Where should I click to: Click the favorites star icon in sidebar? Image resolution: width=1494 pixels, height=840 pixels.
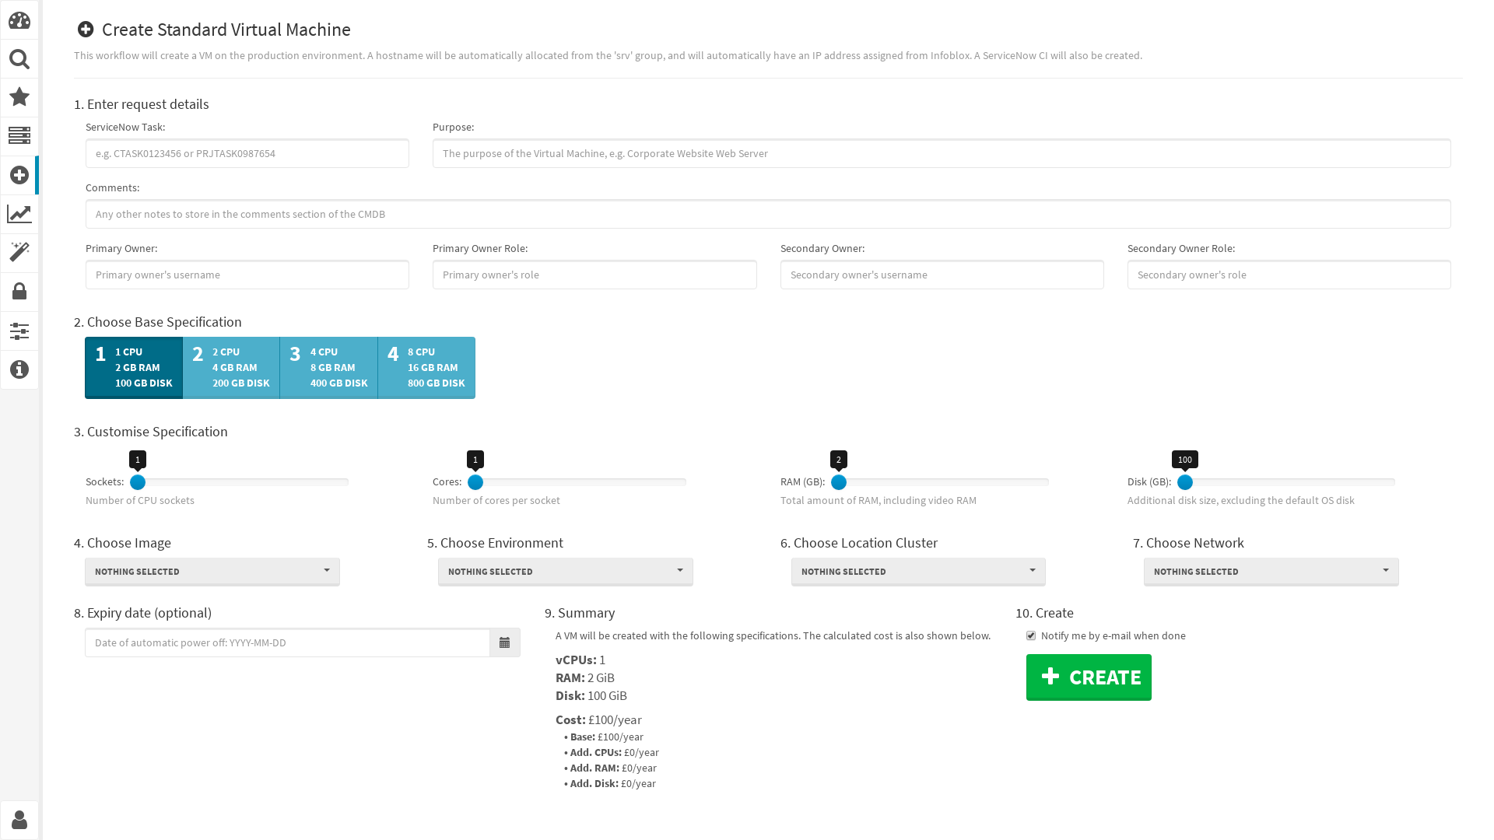pos(19,96)
